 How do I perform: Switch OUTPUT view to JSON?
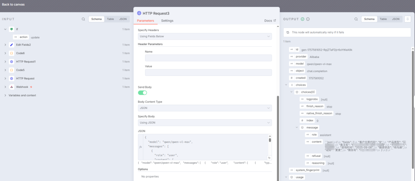(x=395, y=19)
